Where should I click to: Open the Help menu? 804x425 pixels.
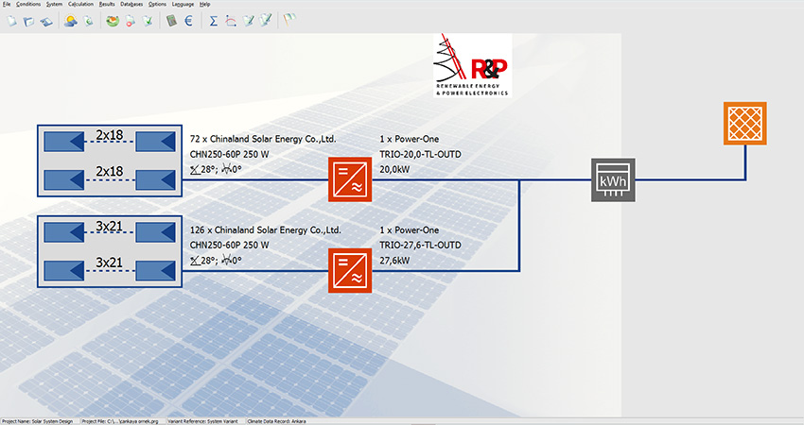[204, 4]
